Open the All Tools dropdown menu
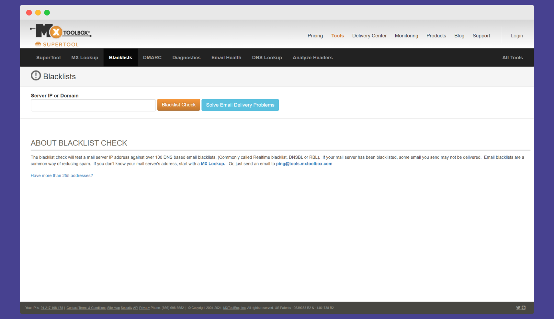 pyautogui.click(x=512, y=57)
